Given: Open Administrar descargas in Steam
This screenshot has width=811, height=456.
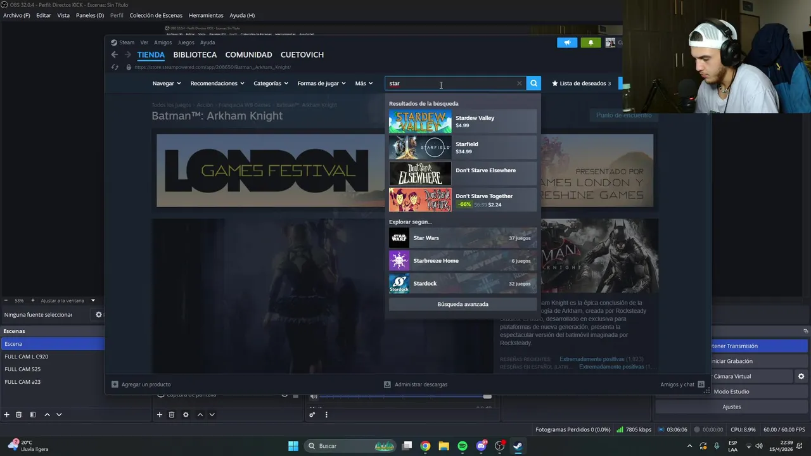Looking at the screenshot, I should click(x=416, y=384).
